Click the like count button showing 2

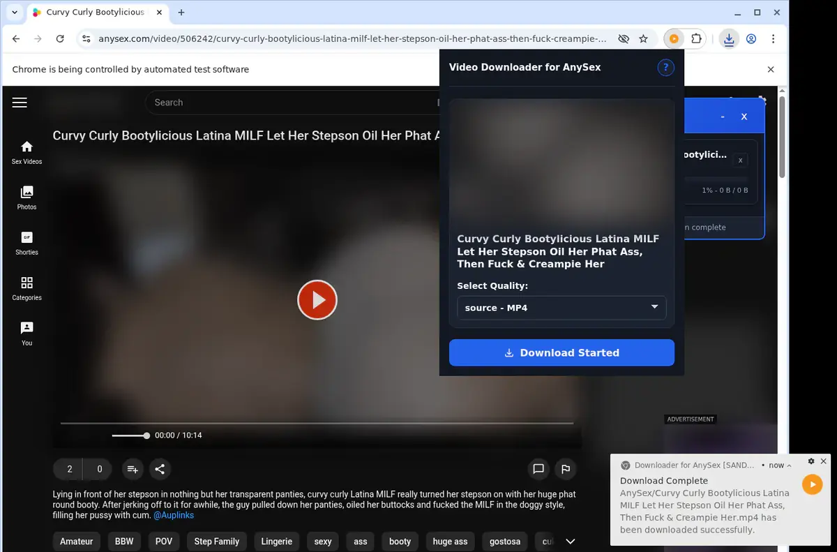pos(68,469)
